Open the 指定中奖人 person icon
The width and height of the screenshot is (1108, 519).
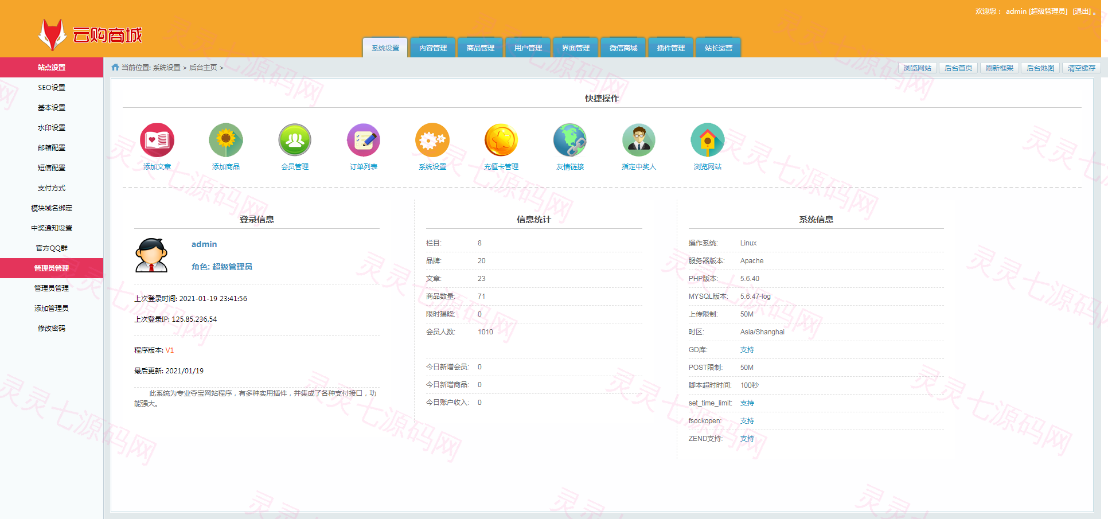click(639, 140)
